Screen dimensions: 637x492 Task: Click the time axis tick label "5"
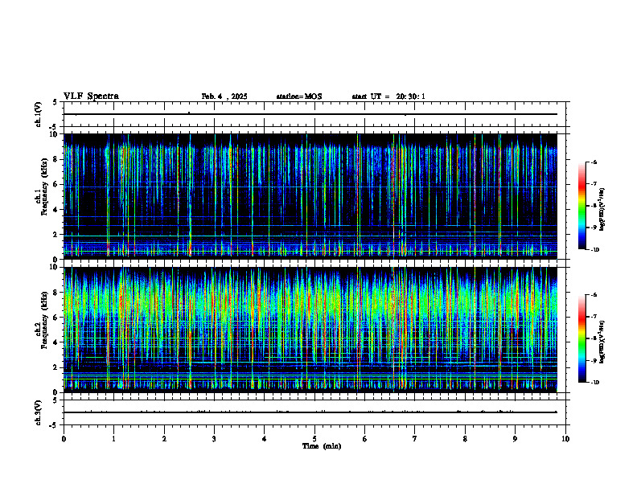tap(314, 439)
